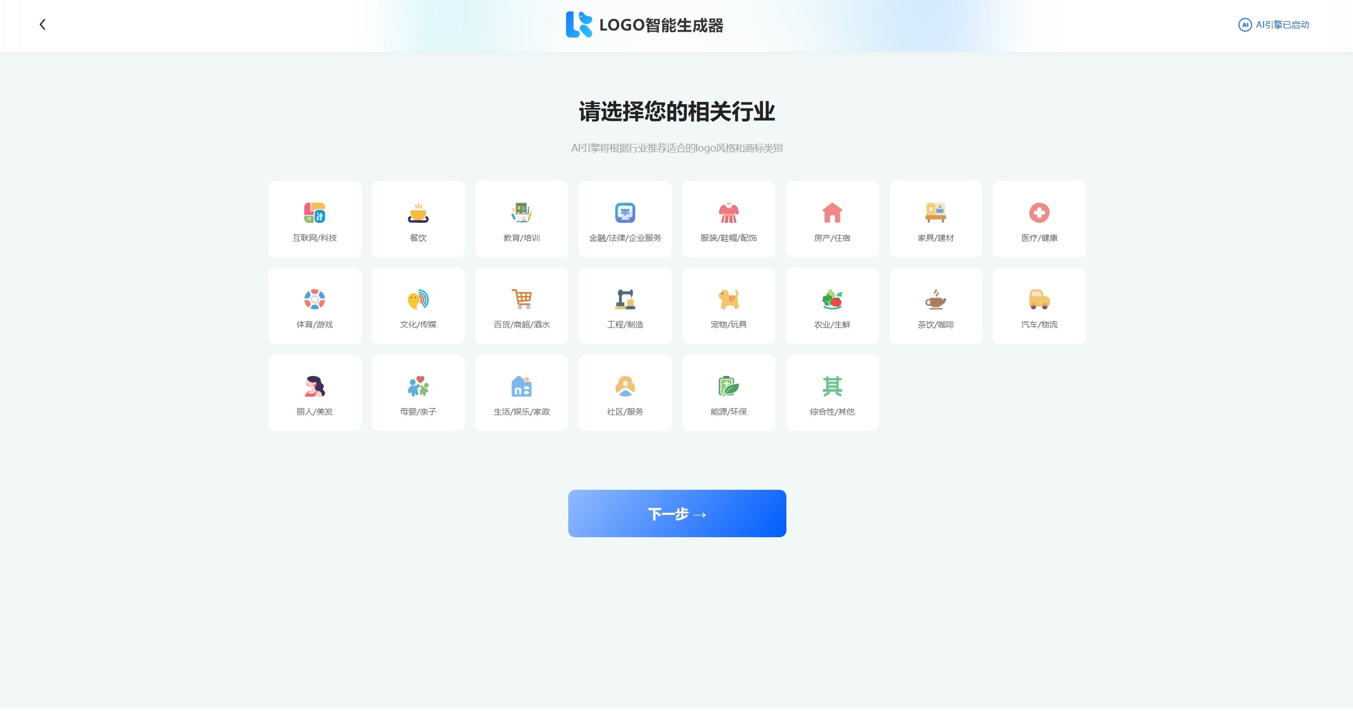Click the 互联网/科技 label text
The width and height of the screenshot is (1353, 711).
click(x=315, y=238)
